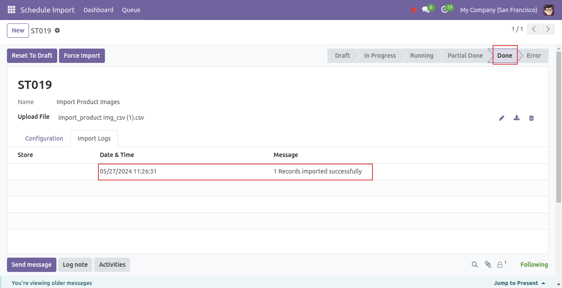Open the Queue menu
The height and width of the screenshot is (288, 562).
(131, 10)
